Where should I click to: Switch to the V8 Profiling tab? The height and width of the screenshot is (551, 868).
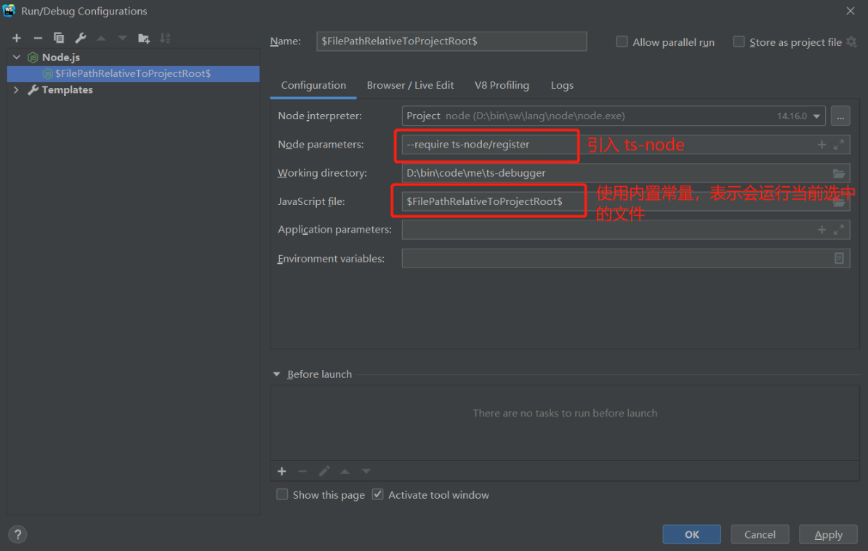(x=502, y=85)
